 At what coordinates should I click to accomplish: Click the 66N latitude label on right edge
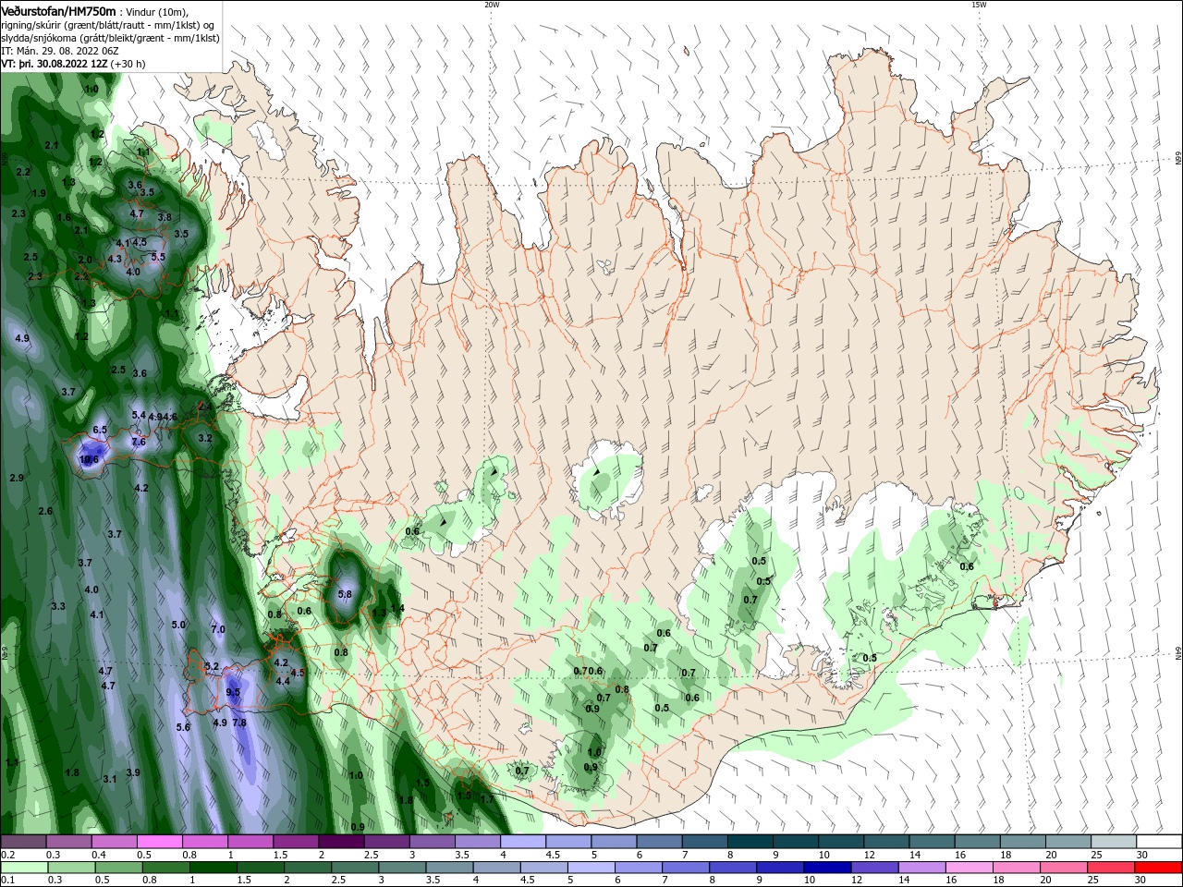(1177, 159)
